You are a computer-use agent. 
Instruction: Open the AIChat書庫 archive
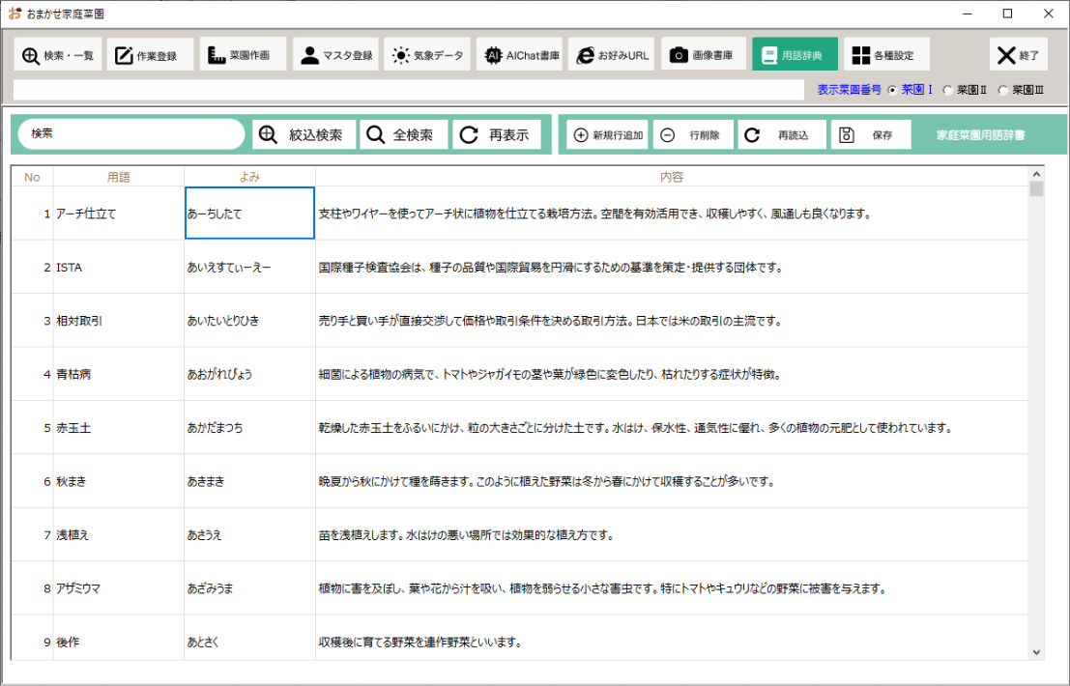tap(520, 54)
